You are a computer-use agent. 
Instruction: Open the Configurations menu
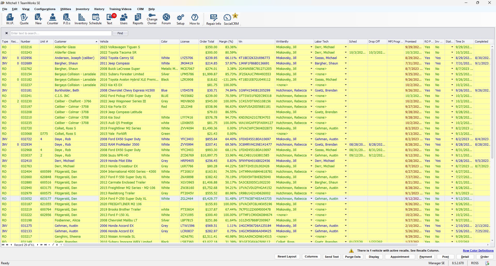click(x=45, y=9)
